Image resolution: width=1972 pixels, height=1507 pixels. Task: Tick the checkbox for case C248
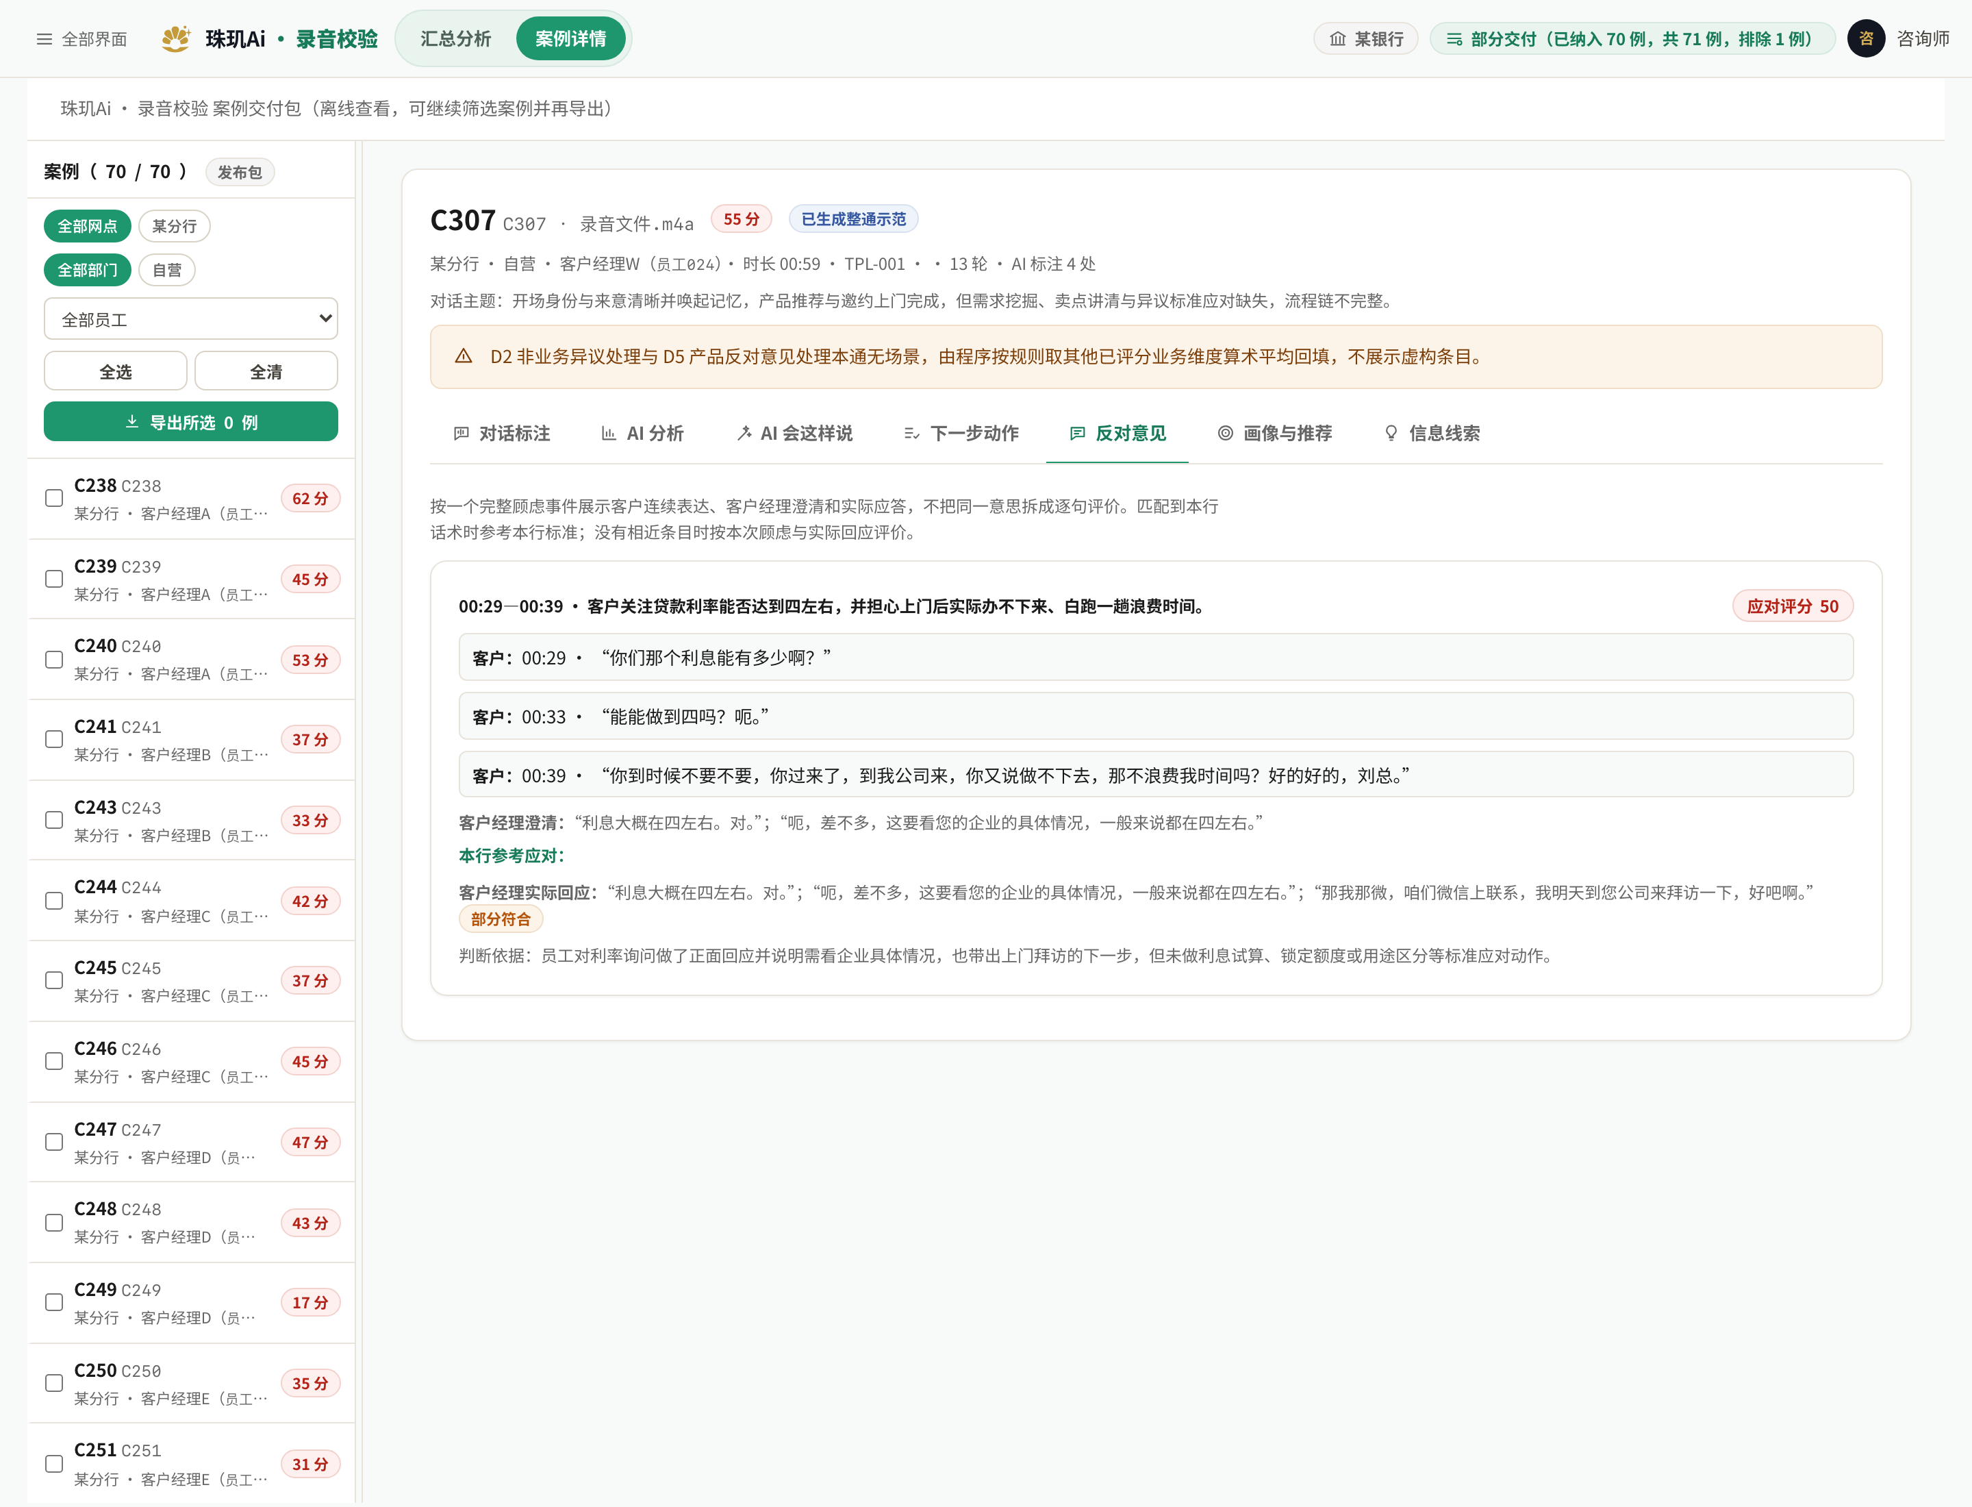click(x=54, y=1223)
